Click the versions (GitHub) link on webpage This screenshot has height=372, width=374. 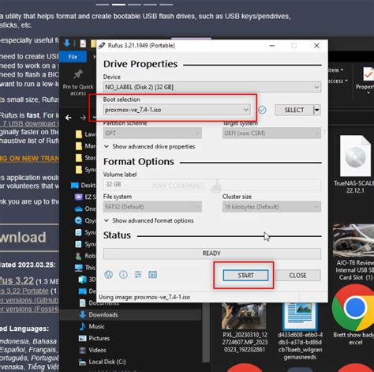pos(29,300)
